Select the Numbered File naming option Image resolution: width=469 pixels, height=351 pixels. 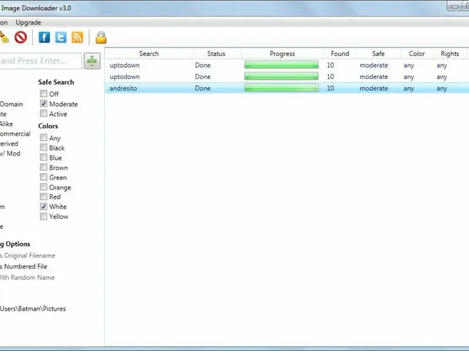coord(23,266)
